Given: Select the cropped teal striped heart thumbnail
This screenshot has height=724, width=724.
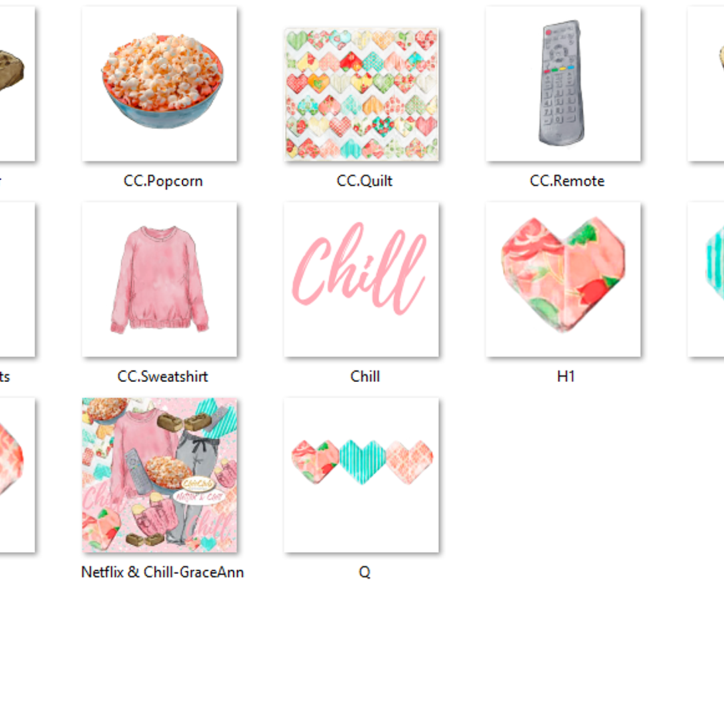Looking at the screenshot, I should pos(706,279).
